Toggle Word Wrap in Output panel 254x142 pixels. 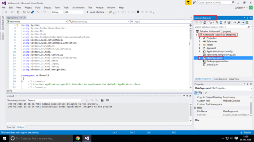(107, 100)
